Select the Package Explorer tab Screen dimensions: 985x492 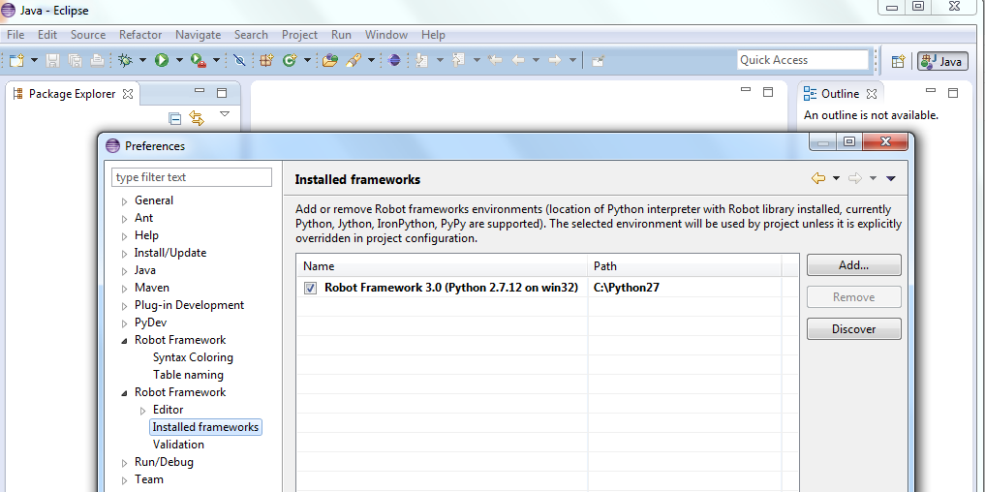tap(73, 94)
